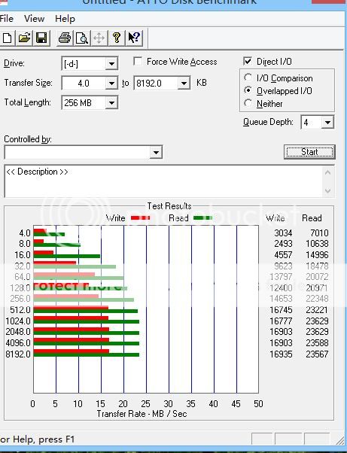This screenshot has height=453, width=347.
Task: Click the Print toolbar icon
Action: pyautogui.click(x=65, y=38)
